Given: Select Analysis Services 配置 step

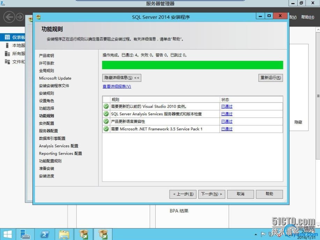Looking at the screenshot, I should pos(59,146).
